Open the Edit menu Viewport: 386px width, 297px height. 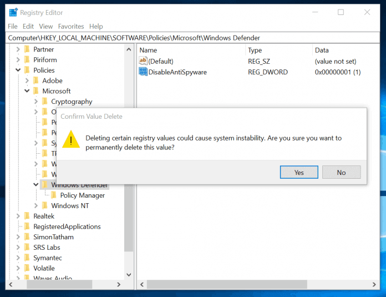[28, 26]
